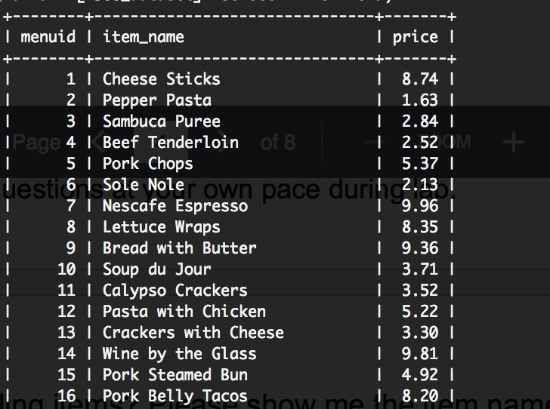
Task: Select the Cheese Sticks row text
Action: (x=161, y=79)
